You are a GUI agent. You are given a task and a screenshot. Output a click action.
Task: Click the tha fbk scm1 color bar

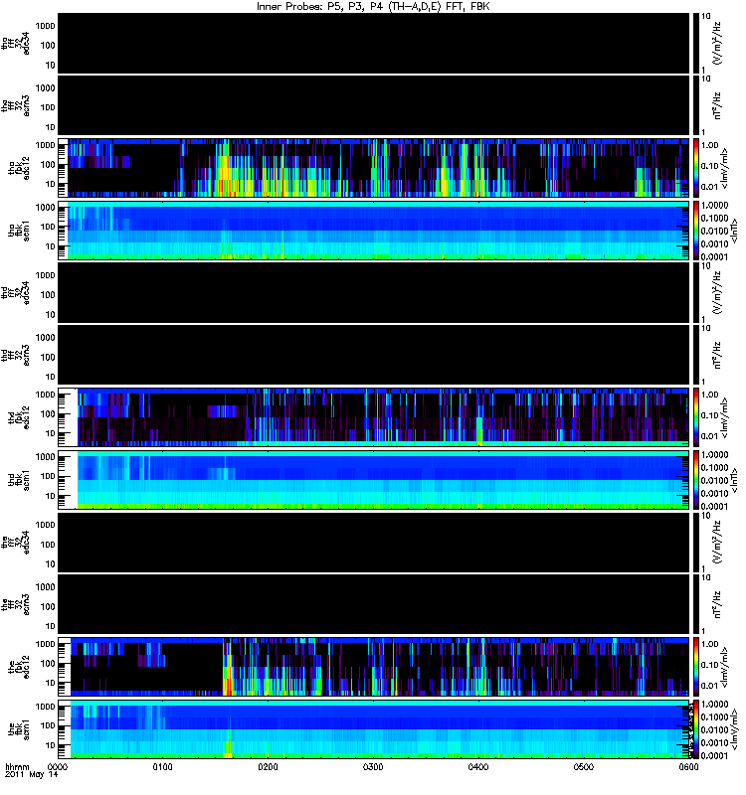(696, 231)
